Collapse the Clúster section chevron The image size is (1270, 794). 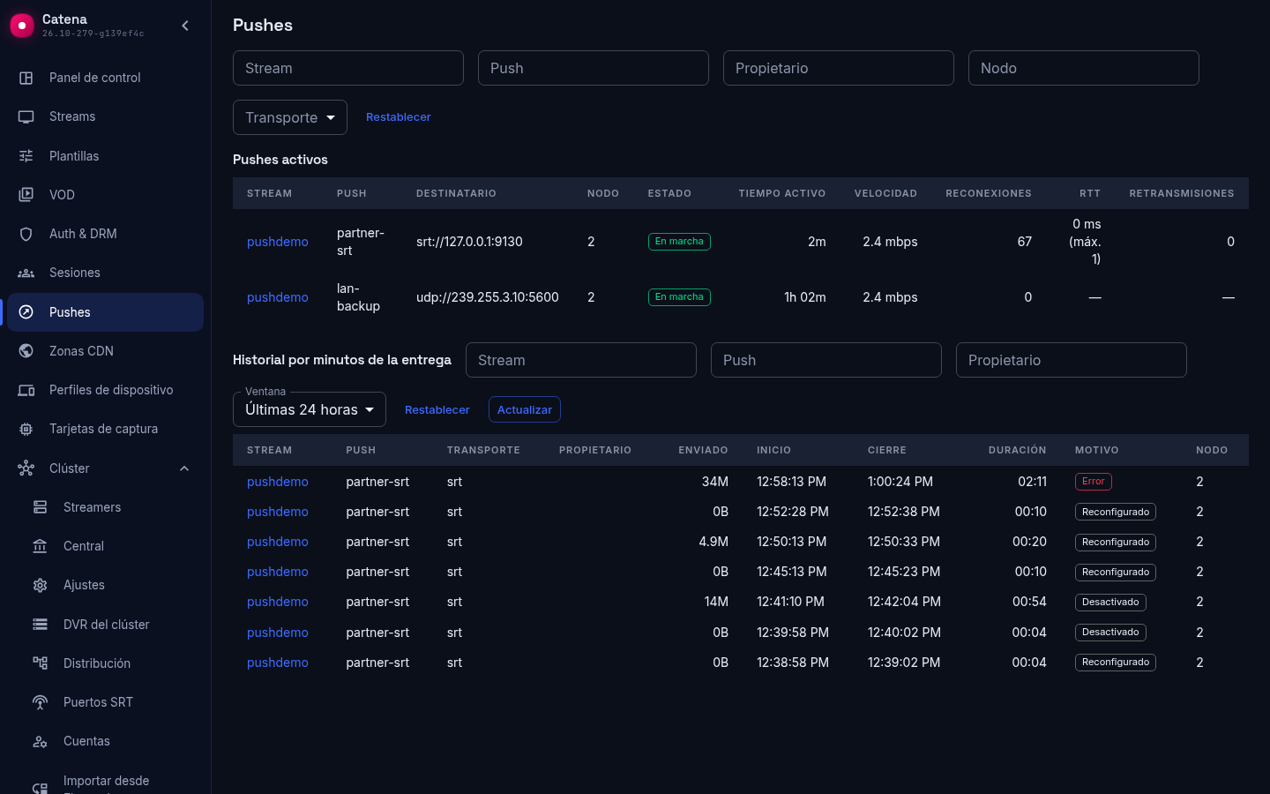point(184,468)
